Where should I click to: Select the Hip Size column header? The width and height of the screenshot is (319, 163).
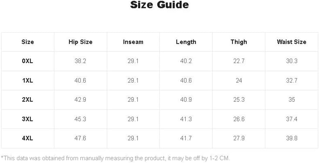click(80, 42)
